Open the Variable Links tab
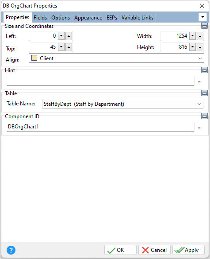This screenshot has height=259, width=210. (137, 18)
